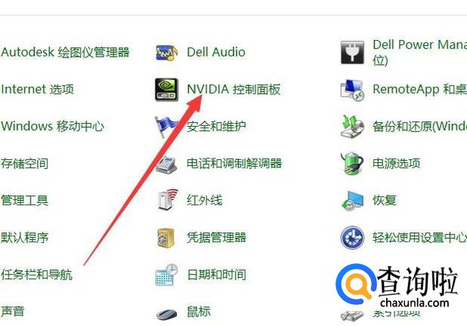Click the 轻松使用设置中心 blue clock icon
The width and height of the screenshot is (467, 326).
352,238
